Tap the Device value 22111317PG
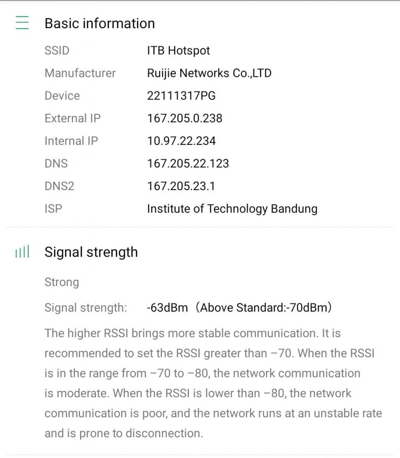 [181, 96]
